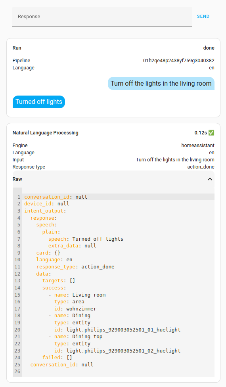
Task: Click the speech value 'Turned off lights'
Action: point(98,239)
